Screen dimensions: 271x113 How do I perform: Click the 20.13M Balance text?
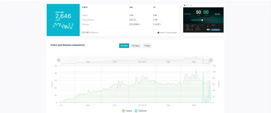point(90,33)
